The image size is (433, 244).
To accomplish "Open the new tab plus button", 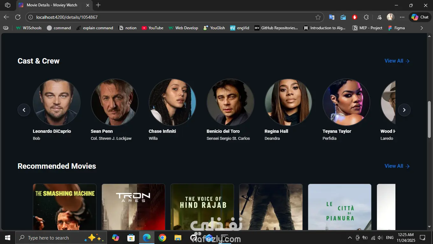I will [98, 5].
